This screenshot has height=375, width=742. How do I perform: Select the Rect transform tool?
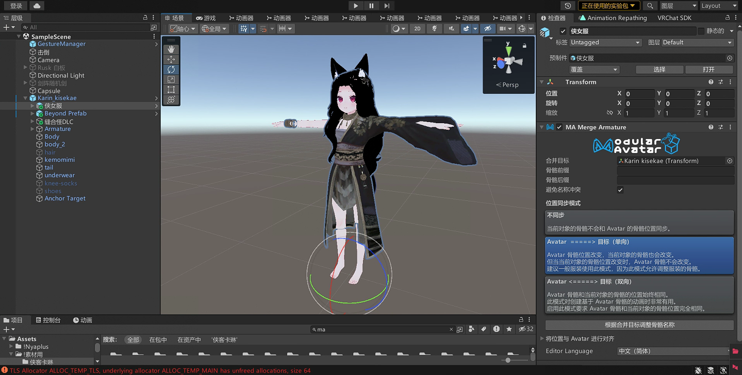coord(171,90)
